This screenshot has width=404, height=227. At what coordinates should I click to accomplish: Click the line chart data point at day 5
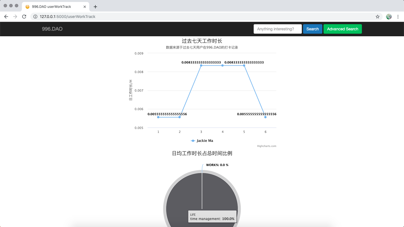click(x=244, y=65)
